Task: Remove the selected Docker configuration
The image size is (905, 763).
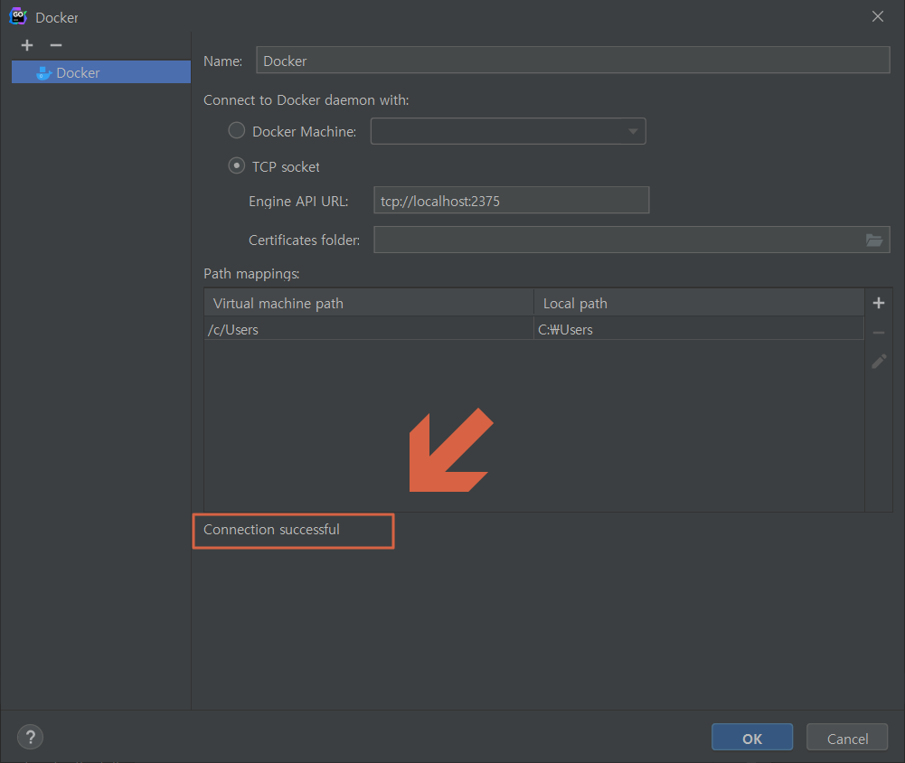Action: click(56, 45)
